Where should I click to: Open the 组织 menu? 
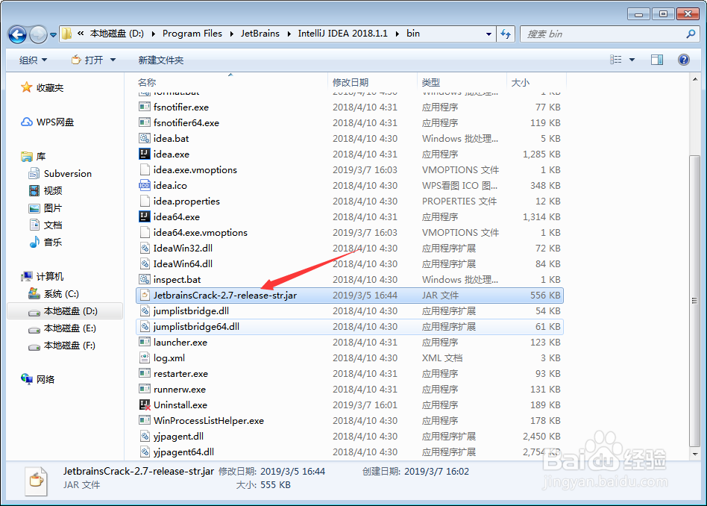tap(33, 60)
